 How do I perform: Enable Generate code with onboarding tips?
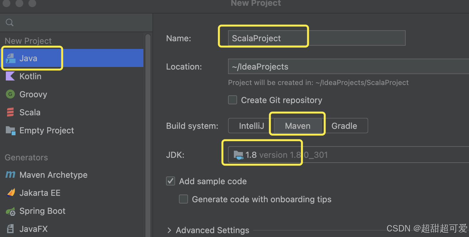click(183, 199)
